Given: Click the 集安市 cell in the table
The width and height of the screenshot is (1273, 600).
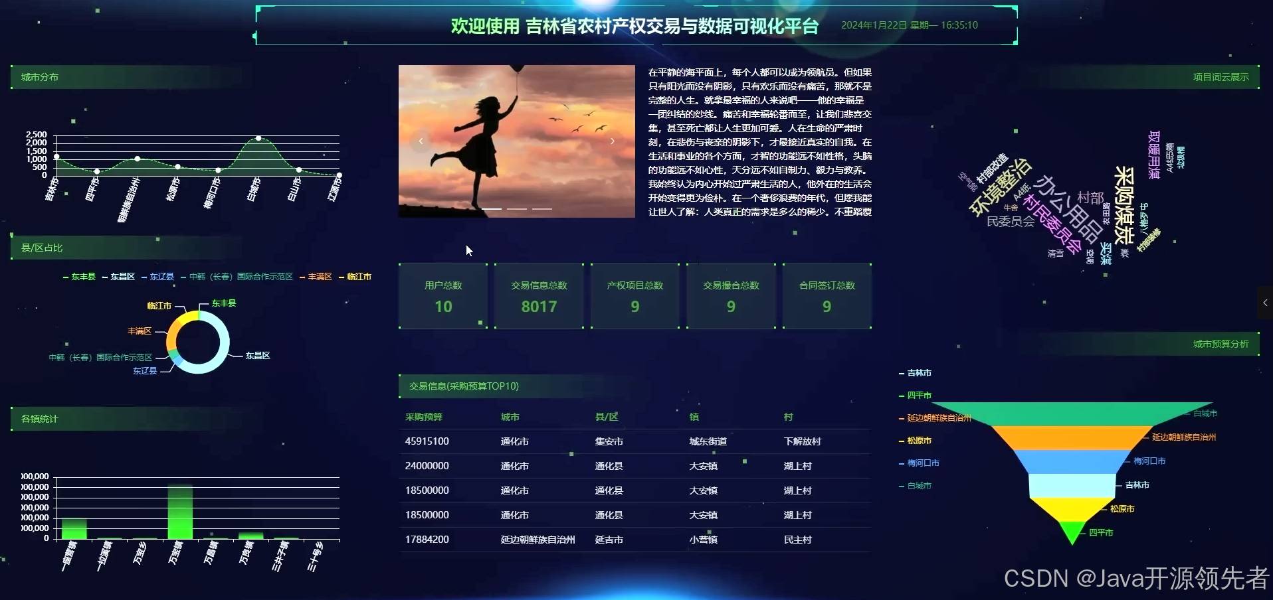Looking at the screenshot, I should (x=609, y=441).
